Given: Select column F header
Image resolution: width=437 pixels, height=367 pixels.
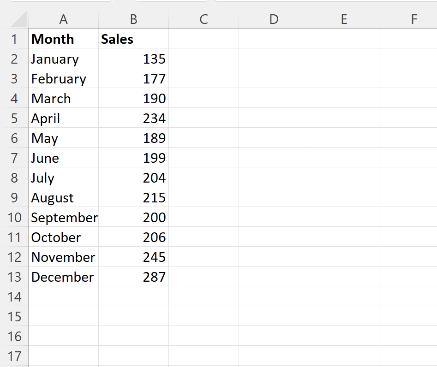Looking at the screenshot, I should click(408, 19).
